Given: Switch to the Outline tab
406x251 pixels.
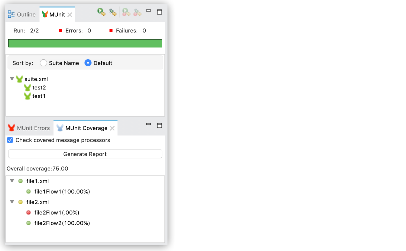Looking at the screenshot, I should [22, 14].
